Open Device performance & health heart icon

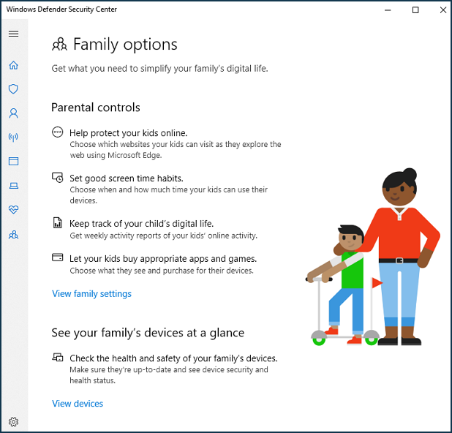coord(14,210)
